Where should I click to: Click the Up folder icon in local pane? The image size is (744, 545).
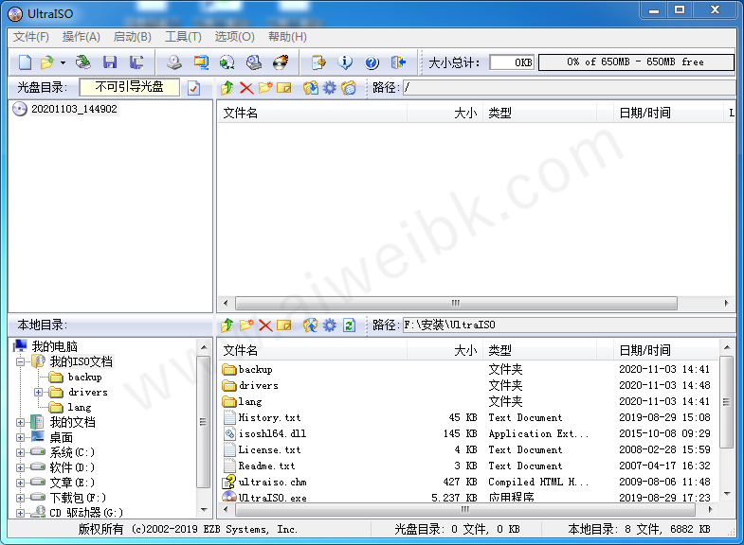(x=227, y=325)
